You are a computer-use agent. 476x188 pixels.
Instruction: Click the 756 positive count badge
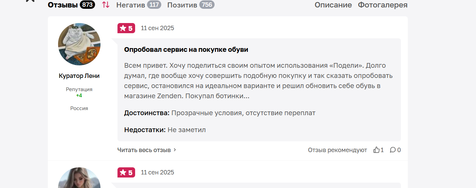[x=207, y=5]
